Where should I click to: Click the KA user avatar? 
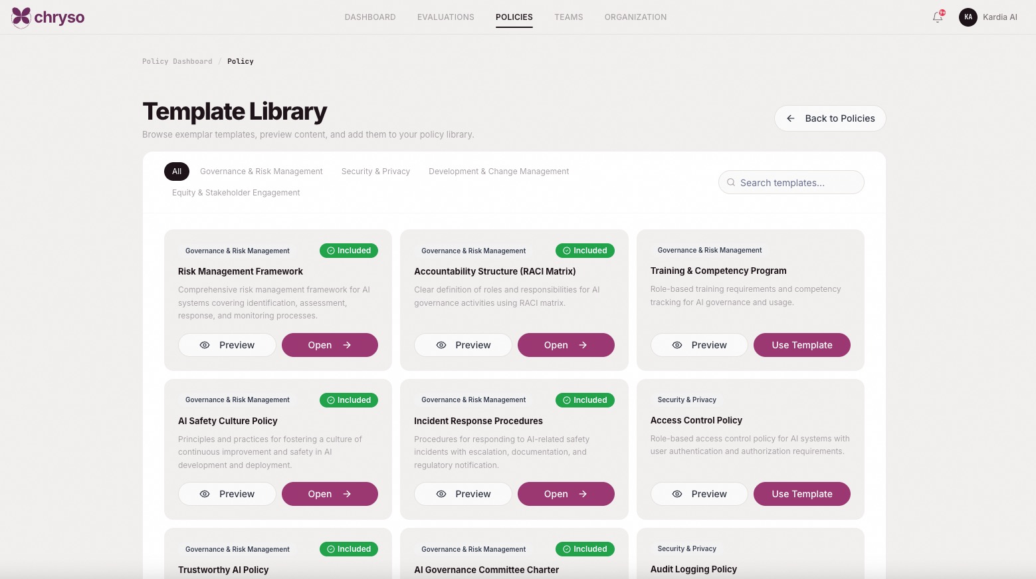[x=968, y=17]
